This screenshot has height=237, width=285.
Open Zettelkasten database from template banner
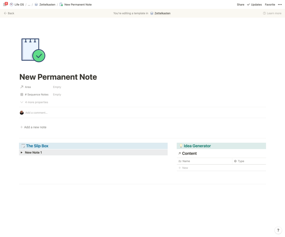pos(162,13)
